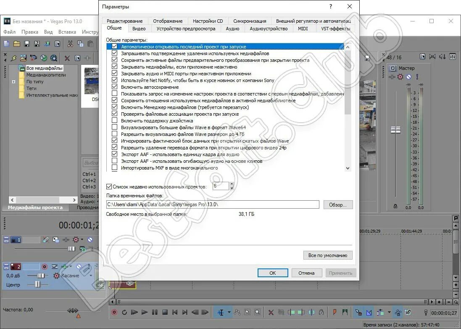
Task: Start recording with the red record button
Action: (x=113, y=312)
